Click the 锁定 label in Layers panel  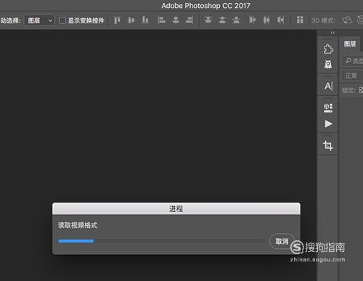(x=348, y=90)
